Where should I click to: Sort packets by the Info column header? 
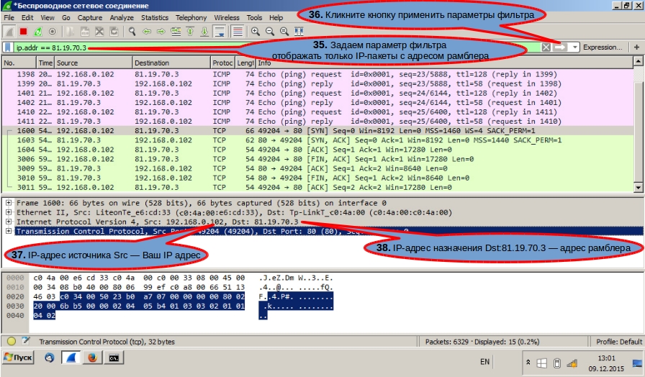(444, 63)
